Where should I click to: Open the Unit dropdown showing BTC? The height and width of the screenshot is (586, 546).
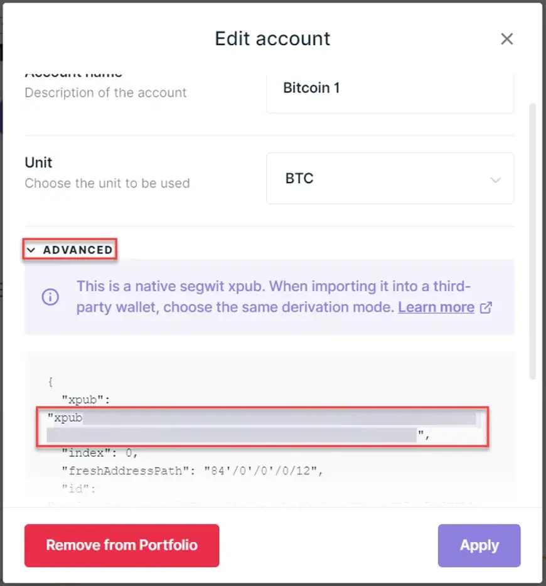coord(390,178)
